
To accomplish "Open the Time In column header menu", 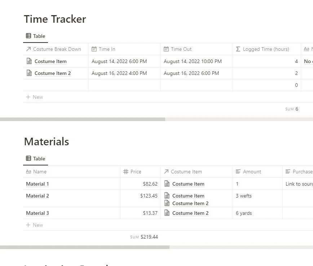I will point(124,49).
